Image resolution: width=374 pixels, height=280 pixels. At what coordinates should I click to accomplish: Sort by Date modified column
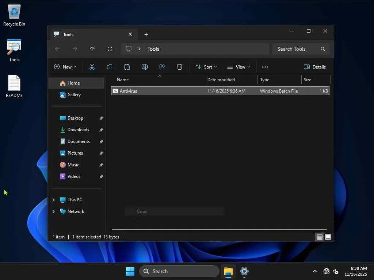point(231,80)
